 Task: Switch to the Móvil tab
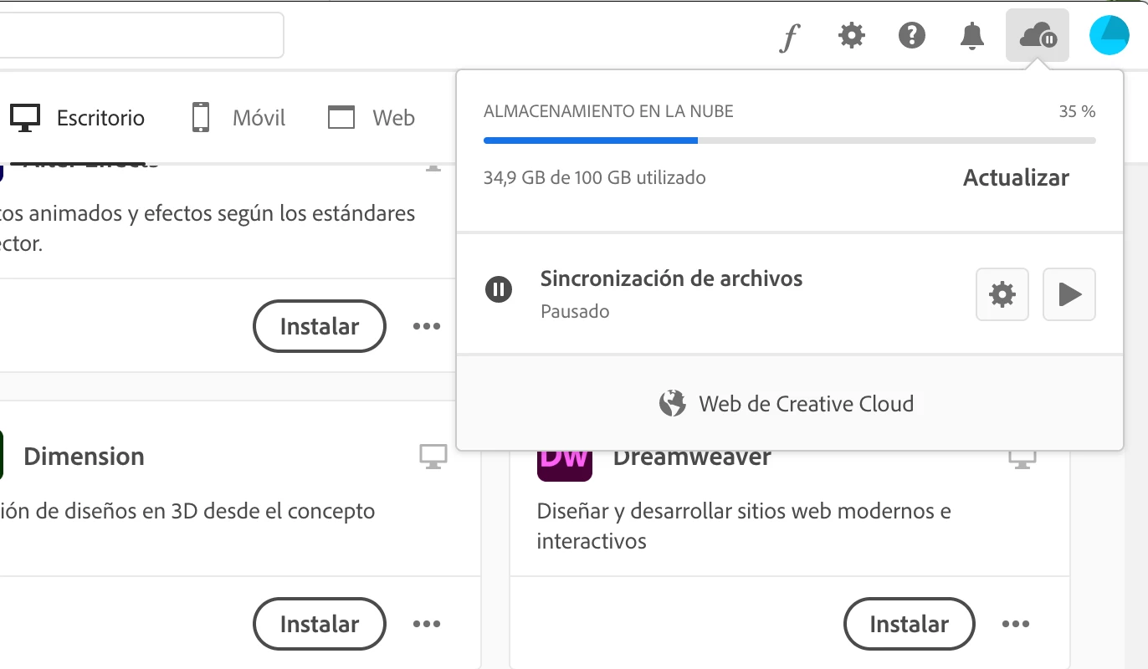coord(238,118)
